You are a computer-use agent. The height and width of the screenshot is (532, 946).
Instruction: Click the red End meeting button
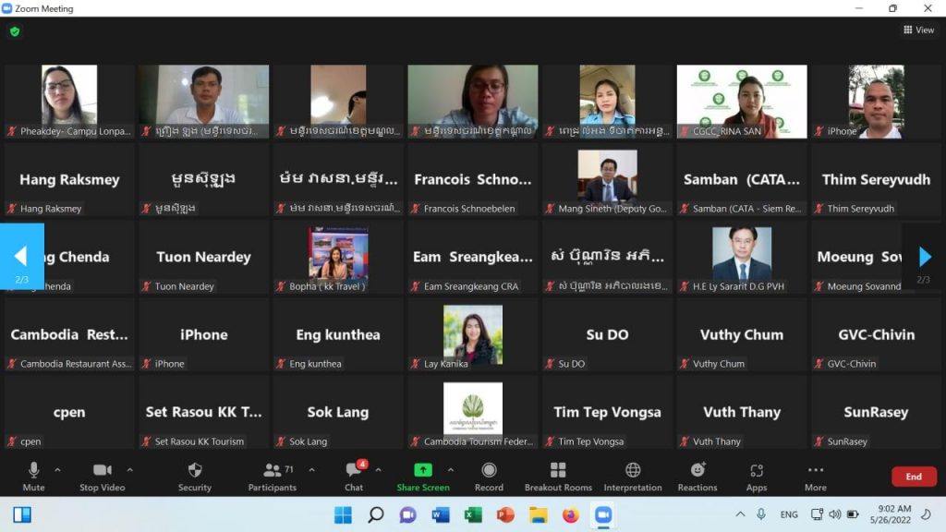point(913,477)
